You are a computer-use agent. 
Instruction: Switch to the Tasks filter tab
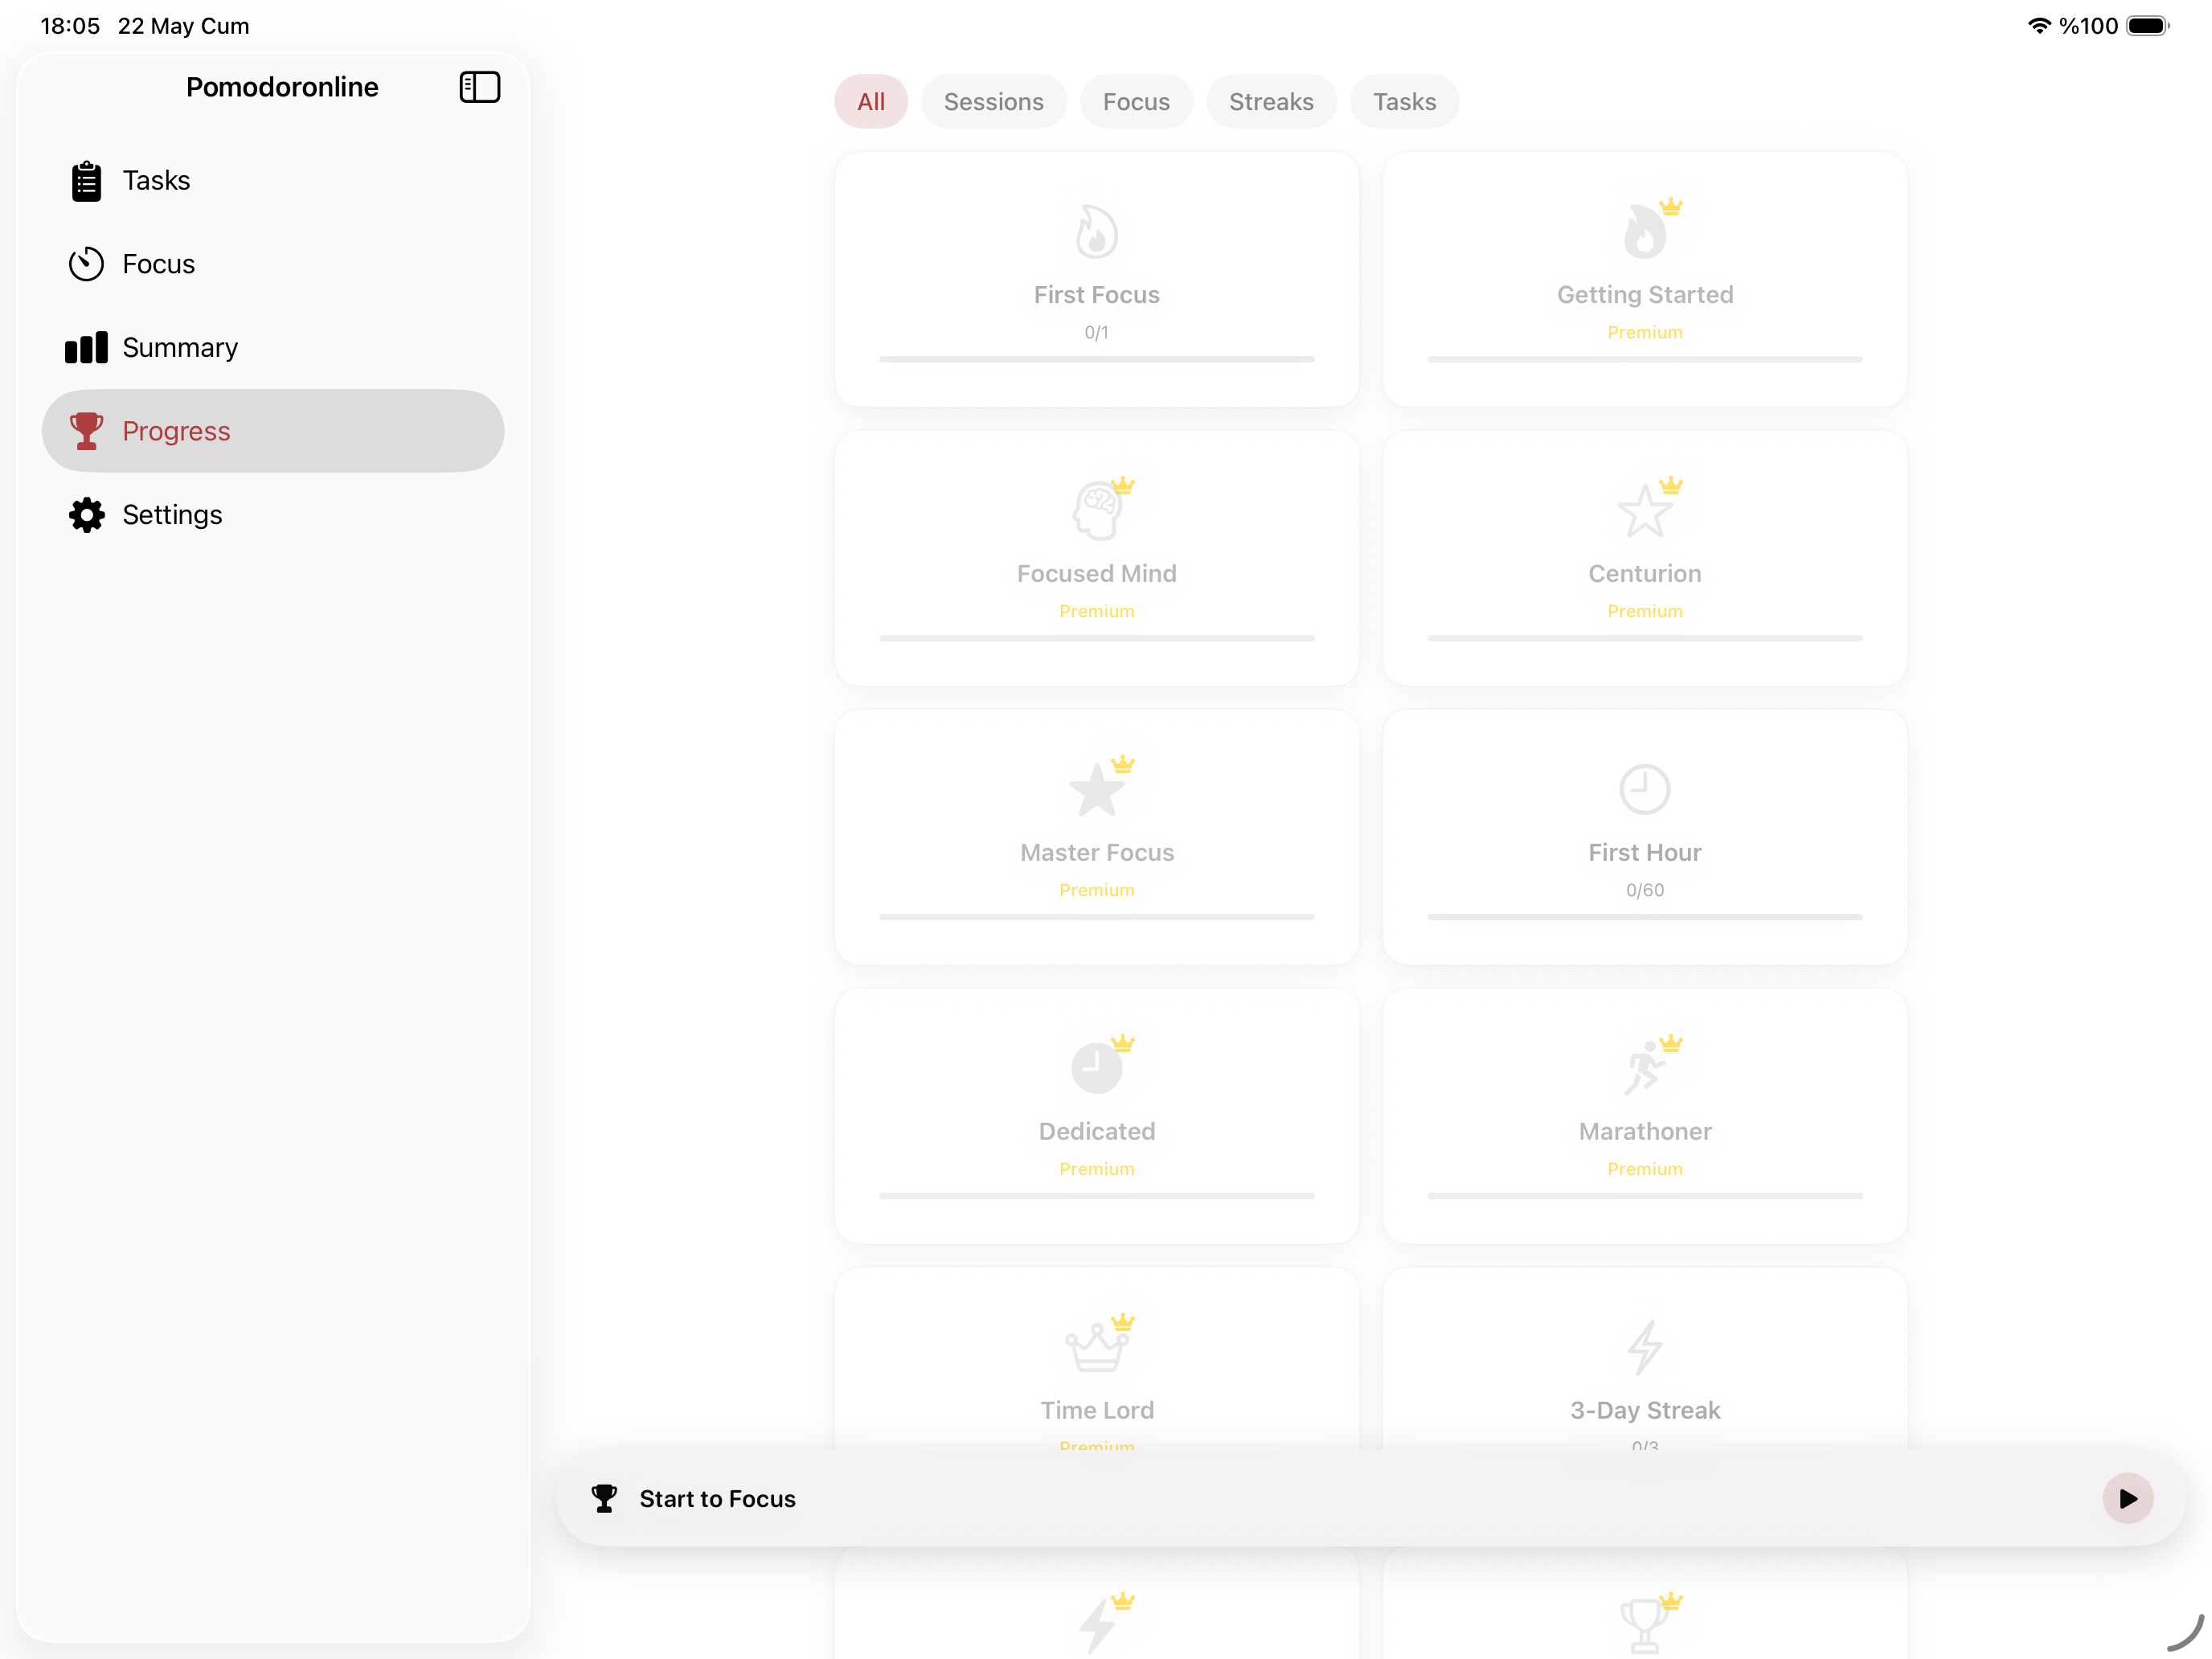click(1404, 101)
